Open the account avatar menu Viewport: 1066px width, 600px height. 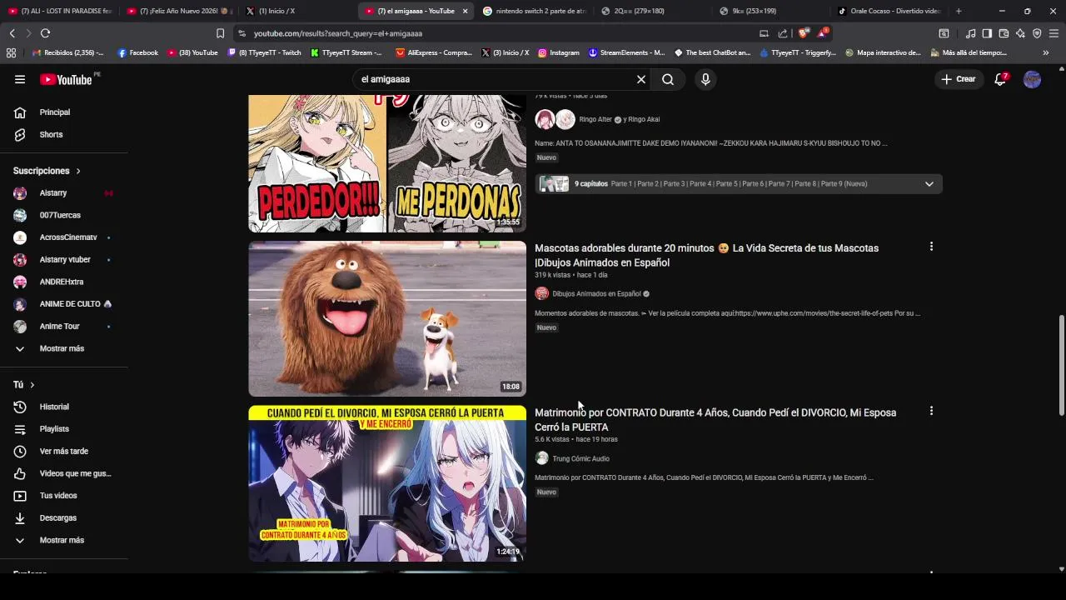pyautogui.click(x=1032, y=79)
